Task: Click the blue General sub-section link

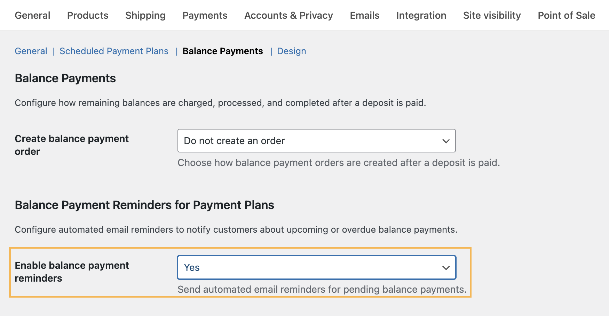Action: (31, 51)
